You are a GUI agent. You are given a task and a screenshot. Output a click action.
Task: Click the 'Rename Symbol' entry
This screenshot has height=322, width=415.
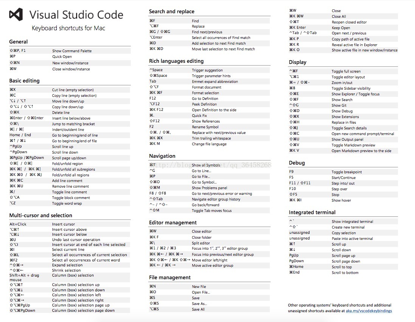[x=205, y=127]
